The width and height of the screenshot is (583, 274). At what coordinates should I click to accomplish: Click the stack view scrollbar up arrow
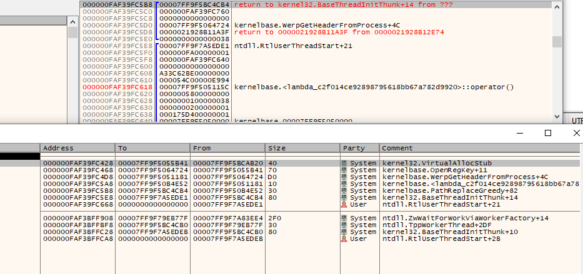557,6
